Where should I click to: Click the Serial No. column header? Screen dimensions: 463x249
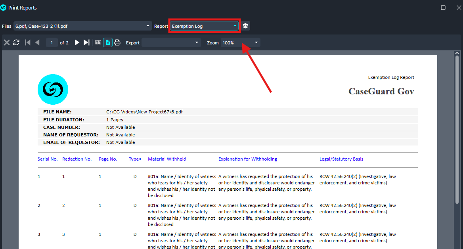tap(48, 159)
